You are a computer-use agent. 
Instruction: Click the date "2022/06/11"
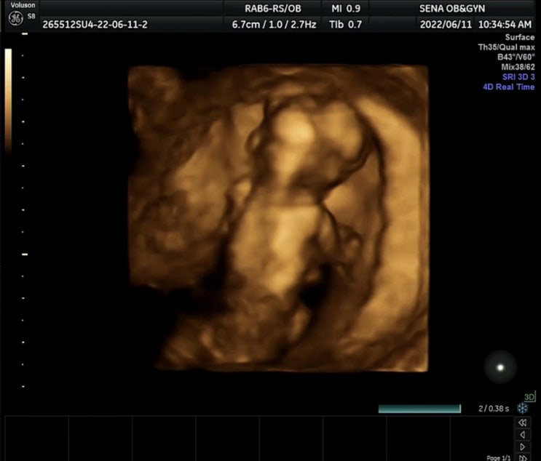[446, 25]
